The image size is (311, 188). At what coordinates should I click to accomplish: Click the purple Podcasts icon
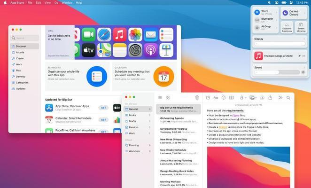click(x=151, y=50)
